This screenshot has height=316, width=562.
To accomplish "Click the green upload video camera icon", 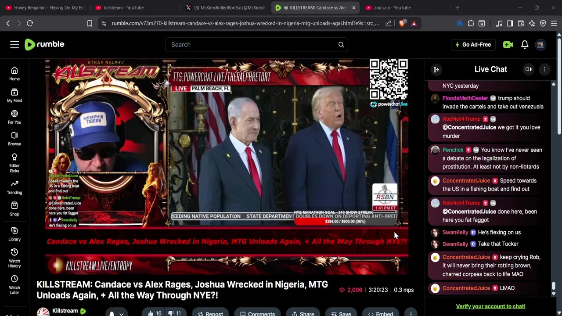I will coord(508,44).
